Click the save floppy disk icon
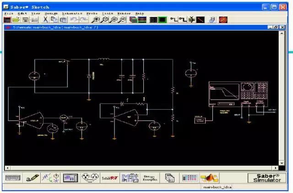 26,20
